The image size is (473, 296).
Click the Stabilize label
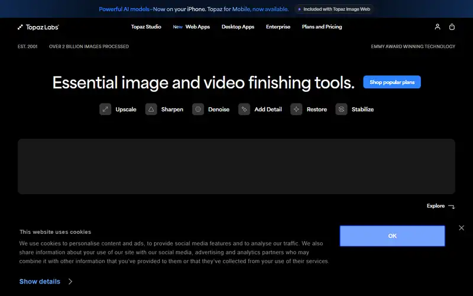click(362, 110)
